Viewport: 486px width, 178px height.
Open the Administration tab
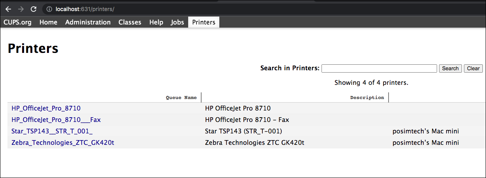click(88, 22)
